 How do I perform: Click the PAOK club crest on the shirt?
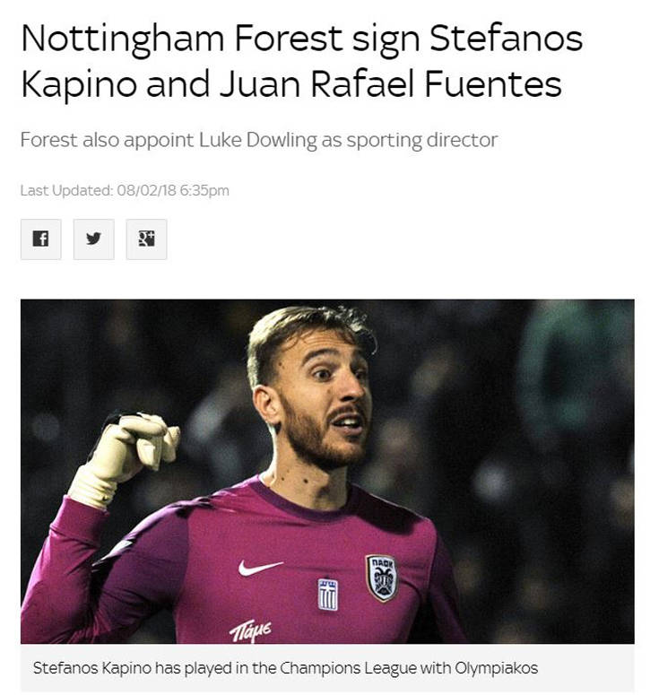pos(382,578)
